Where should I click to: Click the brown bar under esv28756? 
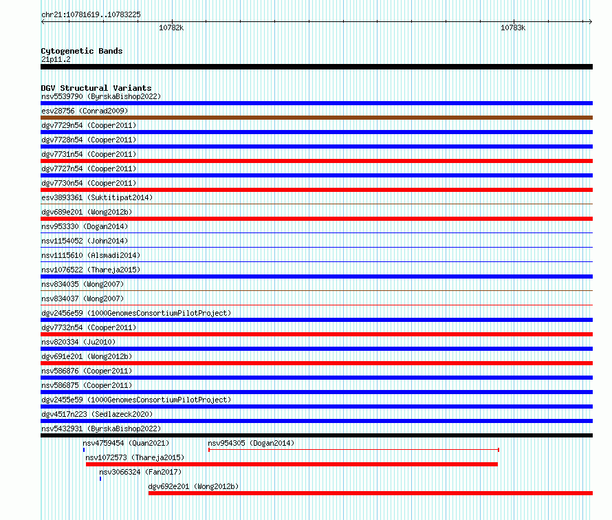[316, 118]
